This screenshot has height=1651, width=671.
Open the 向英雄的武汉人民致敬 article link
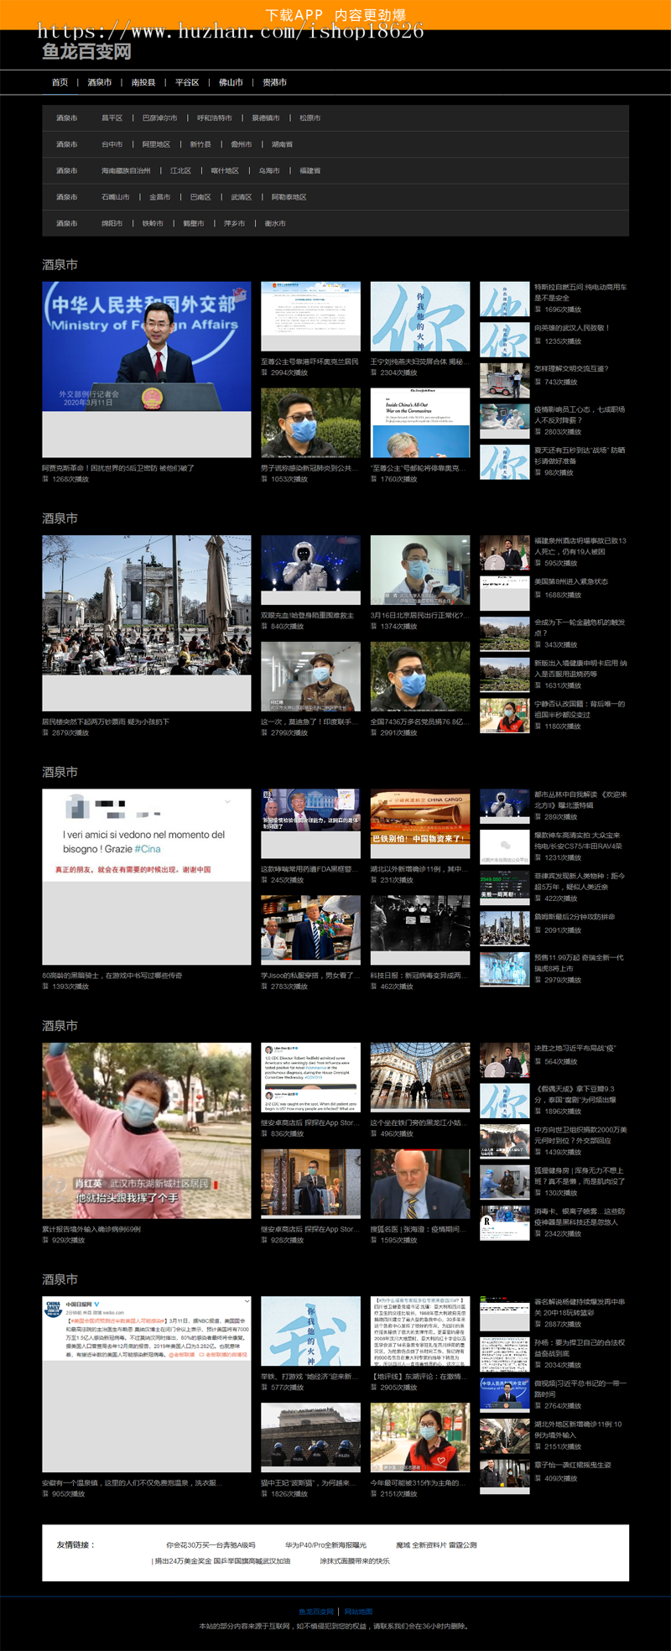572,328
